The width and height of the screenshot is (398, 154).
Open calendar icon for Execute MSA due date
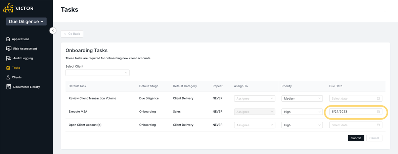(378, 111)
